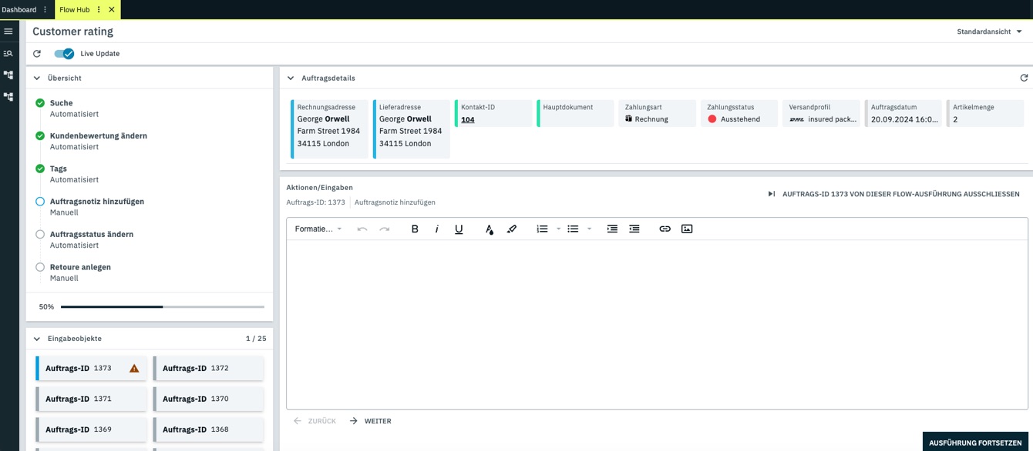The image size is (1033, 451).
Task: Select the Auftrags-ID 1370 card
Action: tap(208, 399)
